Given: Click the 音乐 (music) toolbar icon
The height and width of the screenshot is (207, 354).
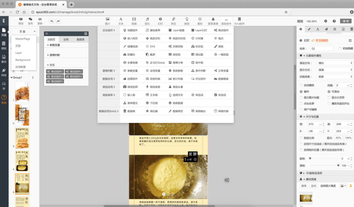Looking at the screenshot, I should click(147, 20).
